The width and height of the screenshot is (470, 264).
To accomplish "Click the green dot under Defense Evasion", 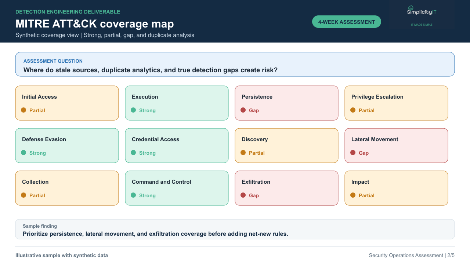I will tap(23, 153).
